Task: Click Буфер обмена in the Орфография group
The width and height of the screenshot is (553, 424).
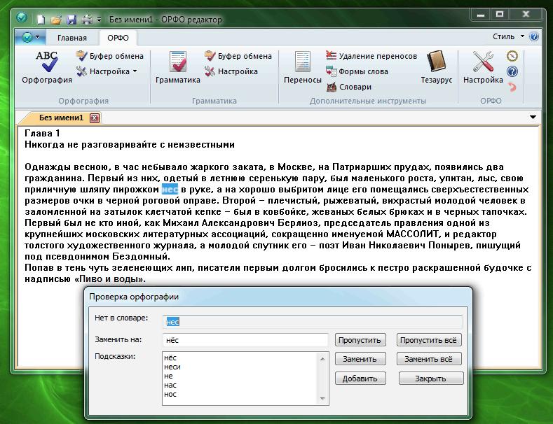Action: [x=110, y=56]
